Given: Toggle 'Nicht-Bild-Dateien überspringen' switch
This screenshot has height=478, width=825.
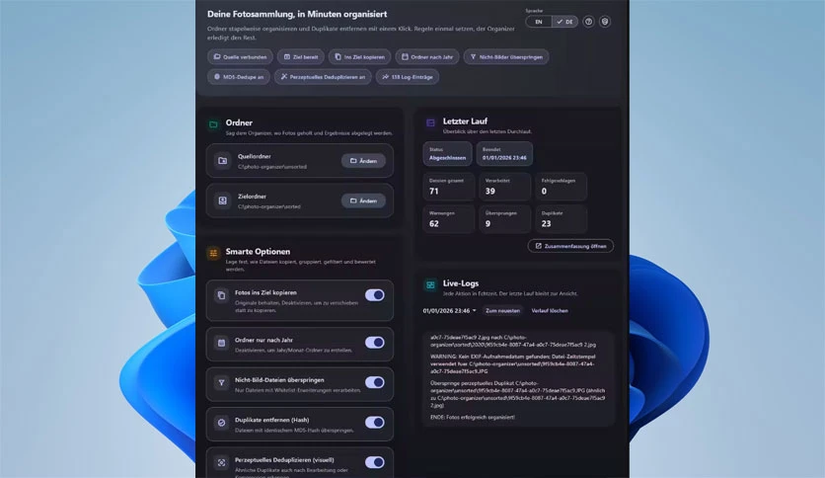Looking at the screenshot, I should click(x=375, y=383).
